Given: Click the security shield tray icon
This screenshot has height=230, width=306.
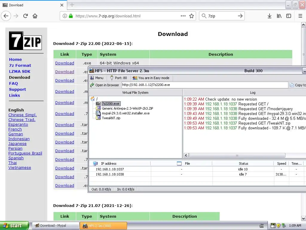Looking at the screenshot, I should coord(279,226).
